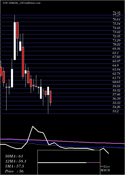Viewport: 125px width, 175px height.
Task: Click the NSE SHKSIL_SM bullkhan.com title text
Action: click(21, 3)
